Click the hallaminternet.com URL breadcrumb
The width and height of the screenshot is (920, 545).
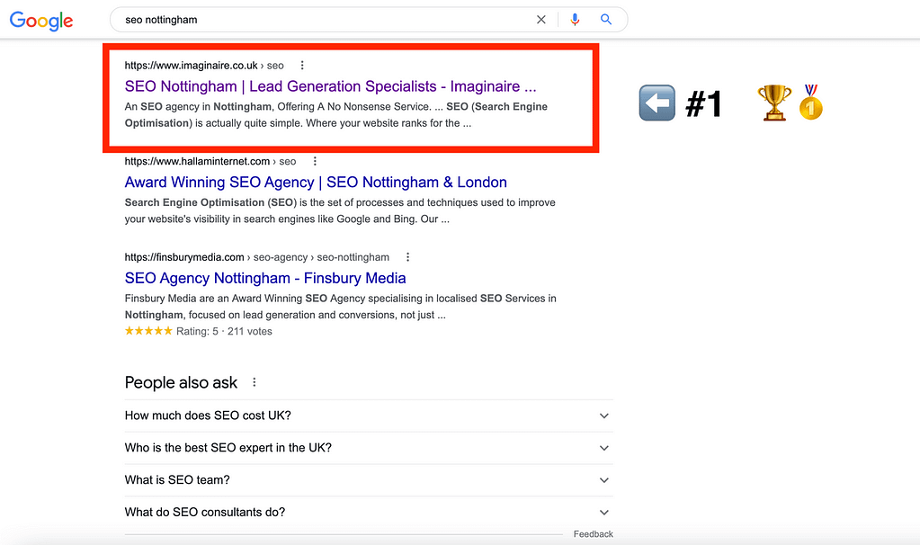(x=210, y=161)
